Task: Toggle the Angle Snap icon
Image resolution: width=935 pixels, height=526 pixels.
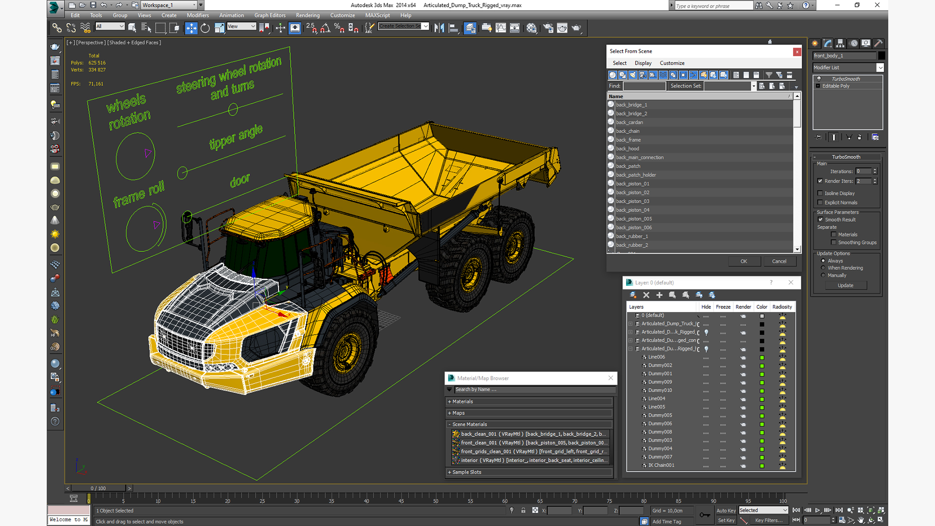Action: click(x=325, y=28)
